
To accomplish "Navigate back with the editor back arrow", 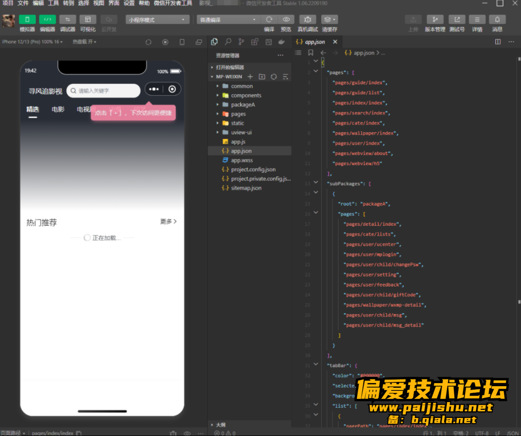I will coord(323,52).
